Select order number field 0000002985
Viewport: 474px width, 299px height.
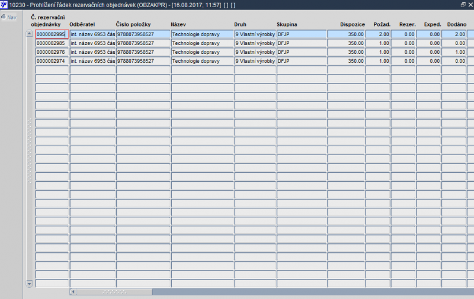52,43
